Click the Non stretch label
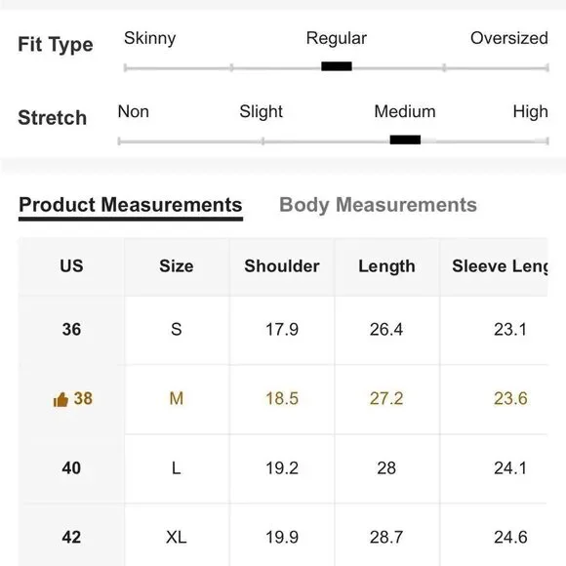This screenshot has width=566, height=566. pos(133,111)
